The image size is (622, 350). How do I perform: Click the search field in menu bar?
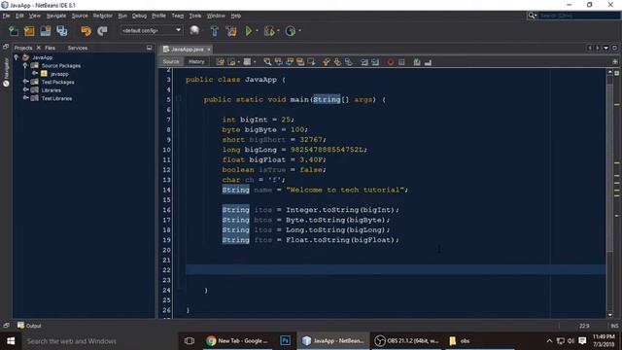[579, 16]
